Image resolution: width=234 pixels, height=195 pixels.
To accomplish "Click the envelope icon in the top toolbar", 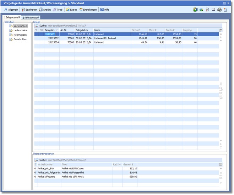I will pyautogui.click(x=213, y=10).
